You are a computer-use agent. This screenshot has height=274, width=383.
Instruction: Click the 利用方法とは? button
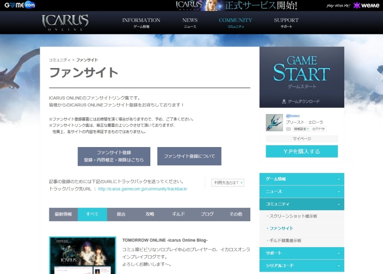click(228, 183)
